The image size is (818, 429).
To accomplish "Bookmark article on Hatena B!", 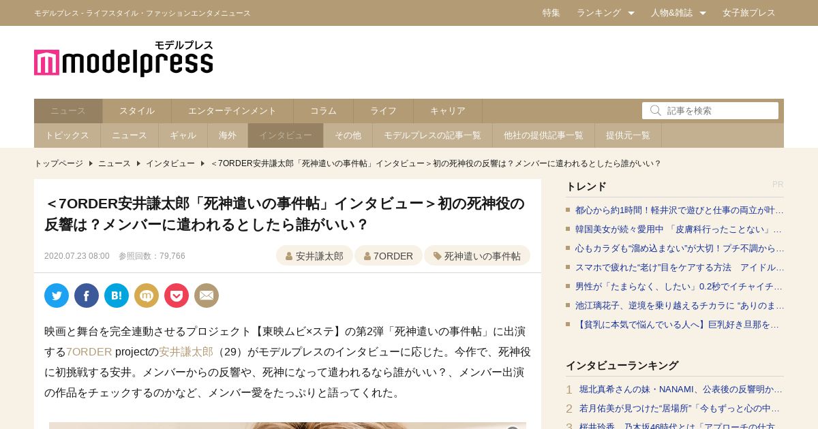I will 117,296.
